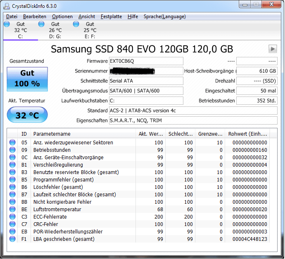Select 'ECC-Fehlerrate' row text

pos(50,217)
